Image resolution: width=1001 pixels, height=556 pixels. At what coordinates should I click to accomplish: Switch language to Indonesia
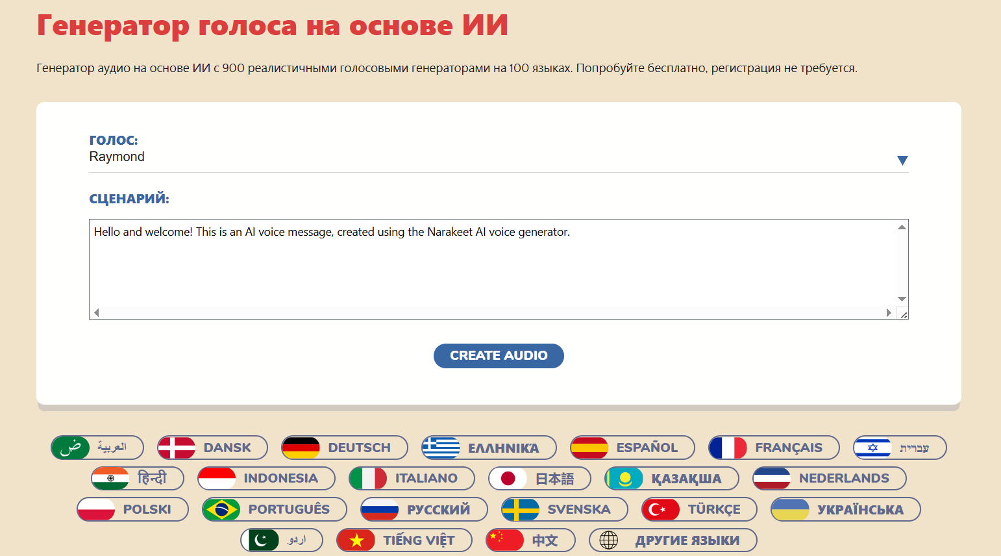click(266, 479)
